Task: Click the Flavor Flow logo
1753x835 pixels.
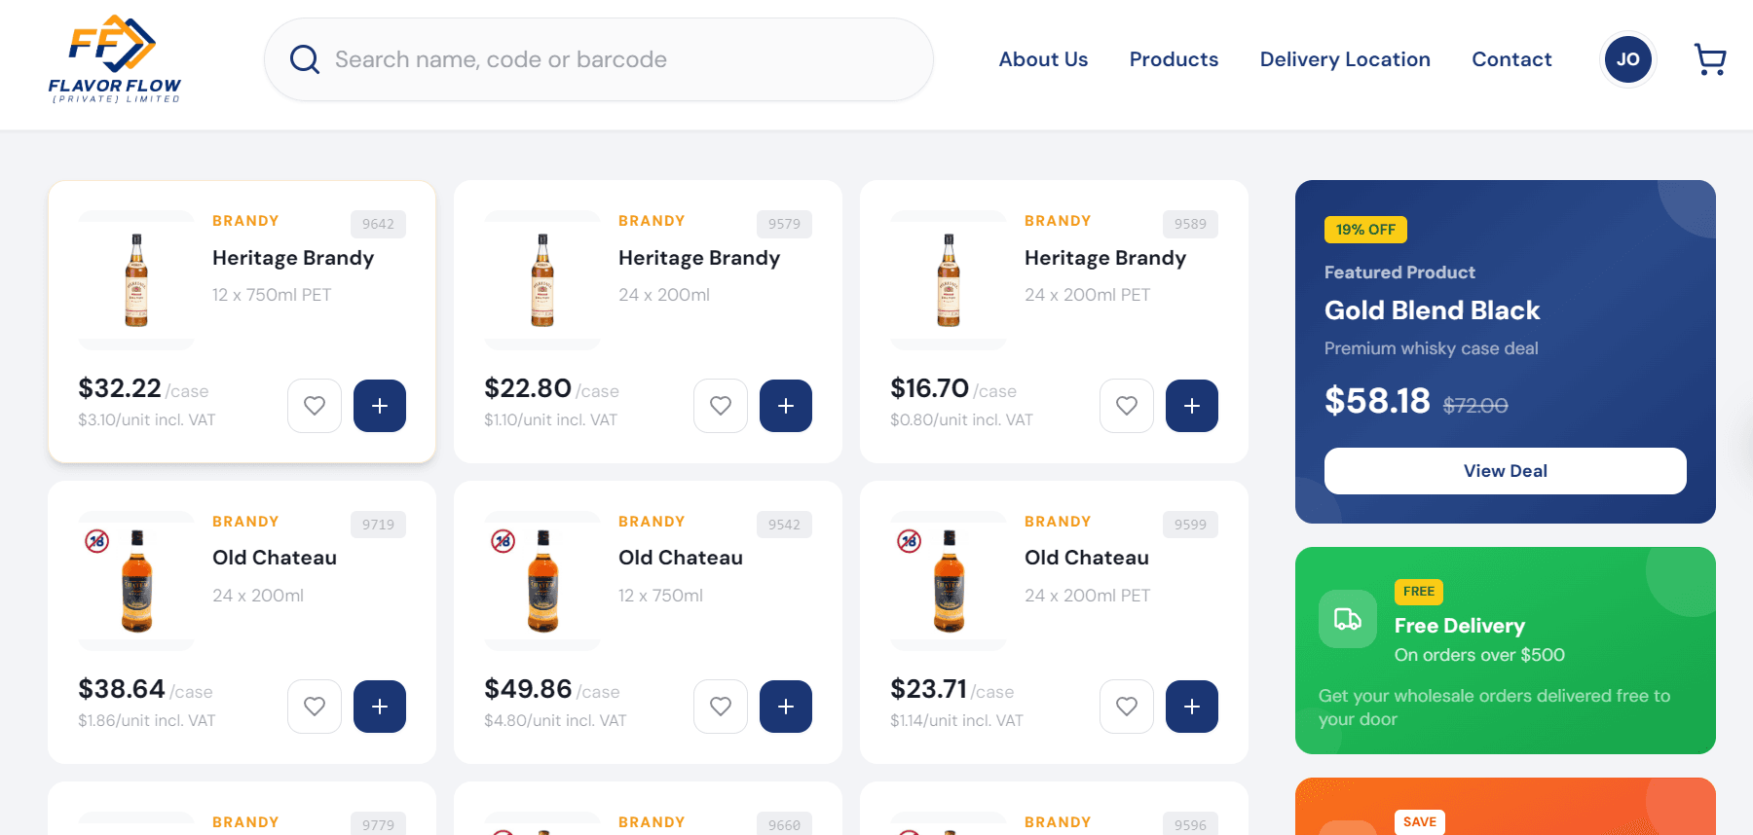Action: tap(113, 58)
